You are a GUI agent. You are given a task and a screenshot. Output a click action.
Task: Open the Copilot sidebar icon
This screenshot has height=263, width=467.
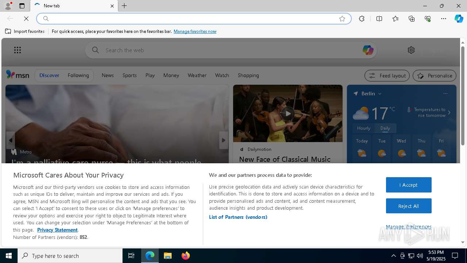click(x=459, y=19)
